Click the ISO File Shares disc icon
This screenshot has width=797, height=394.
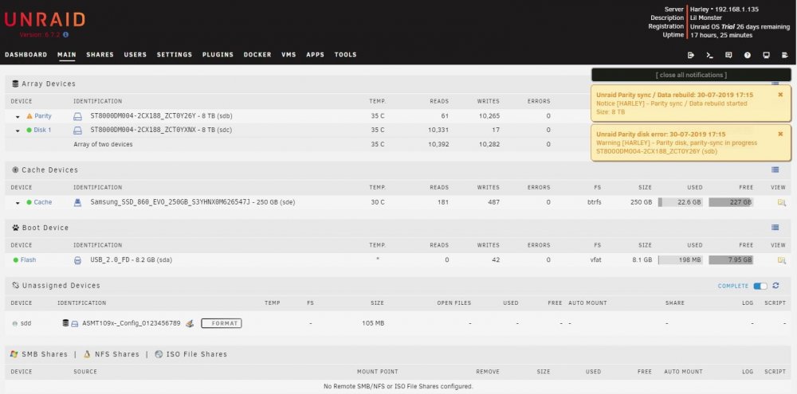(159, 354)
